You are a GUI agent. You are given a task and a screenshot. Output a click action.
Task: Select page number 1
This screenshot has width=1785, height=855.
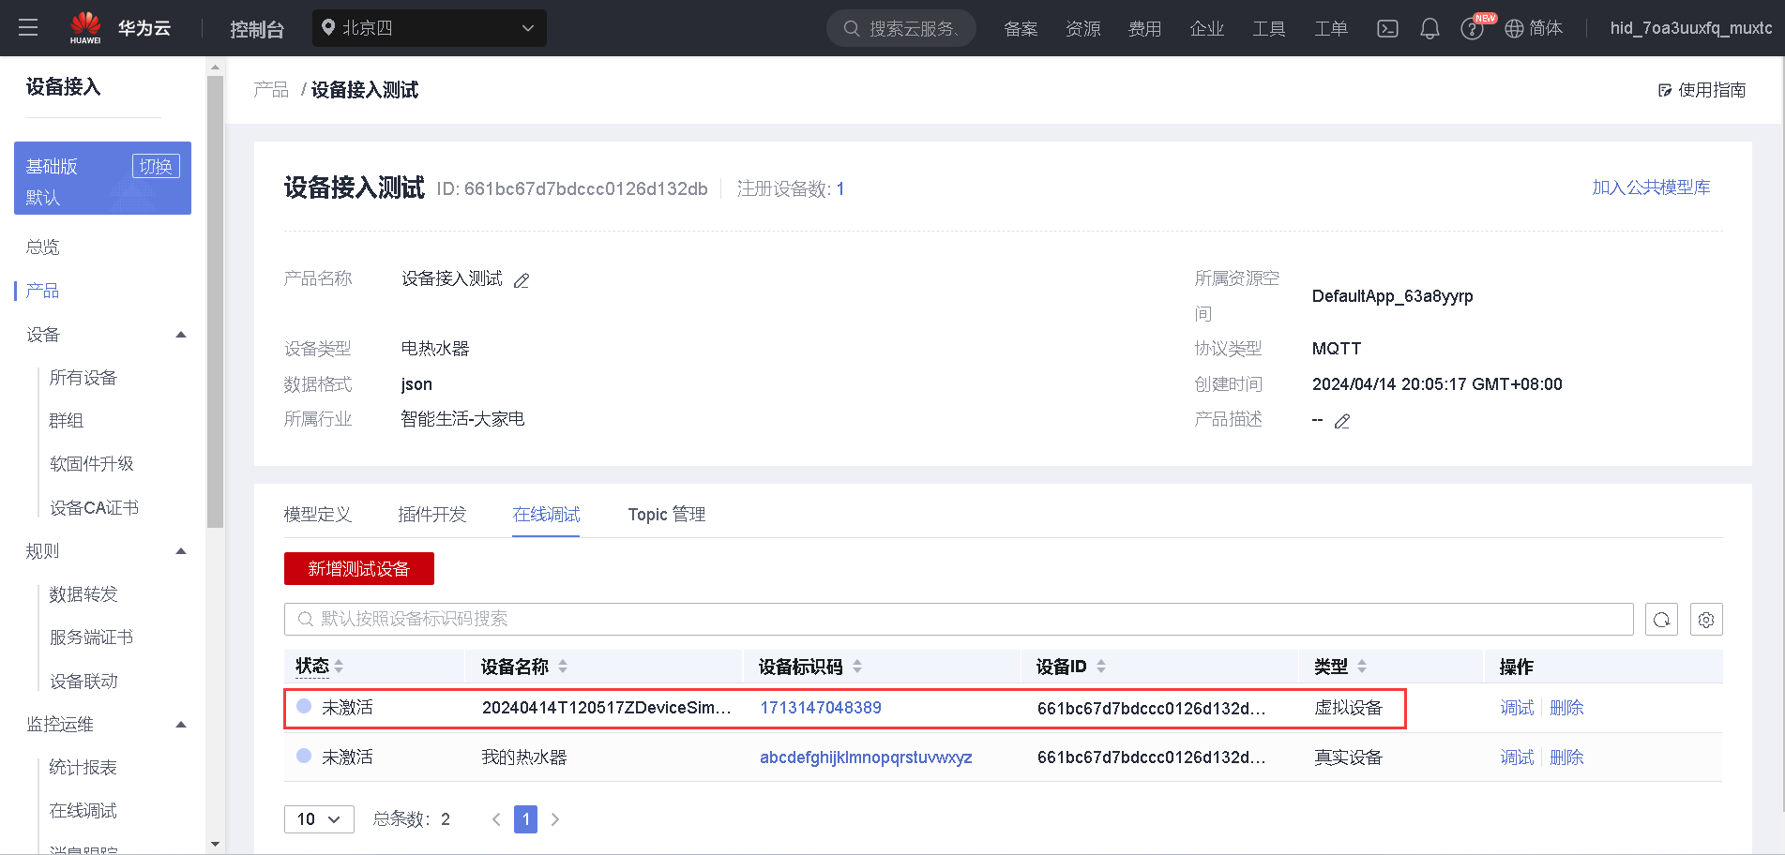526,819
